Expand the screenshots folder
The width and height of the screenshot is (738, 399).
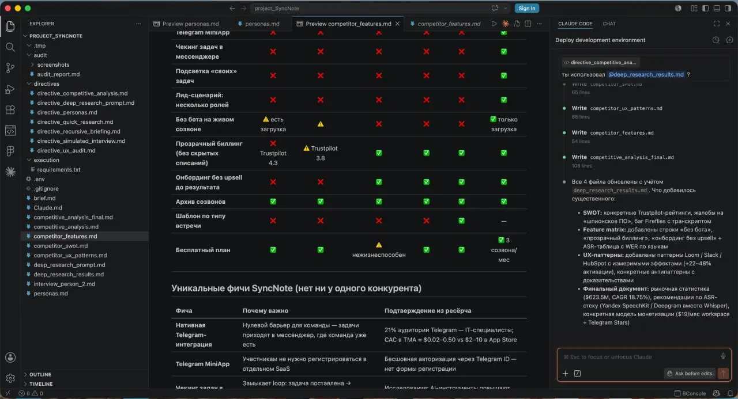pyautogui.click(x=53, y=64)
